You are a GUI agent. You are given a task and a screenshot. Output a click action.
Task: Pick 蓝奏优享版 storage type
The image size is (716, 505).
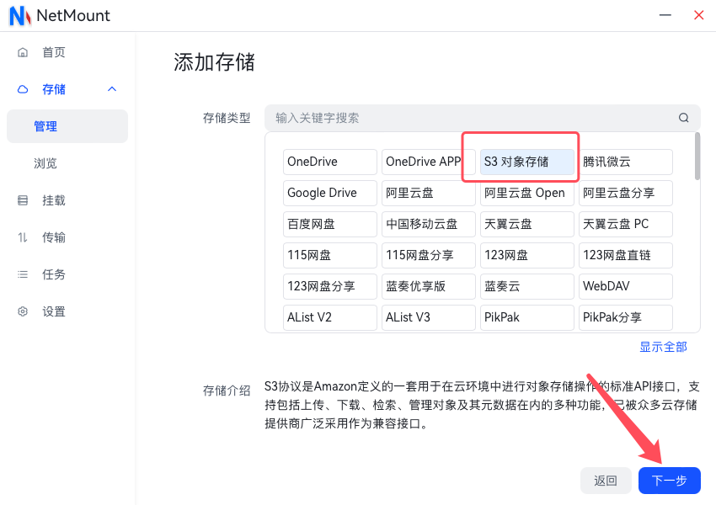[428, 286]
